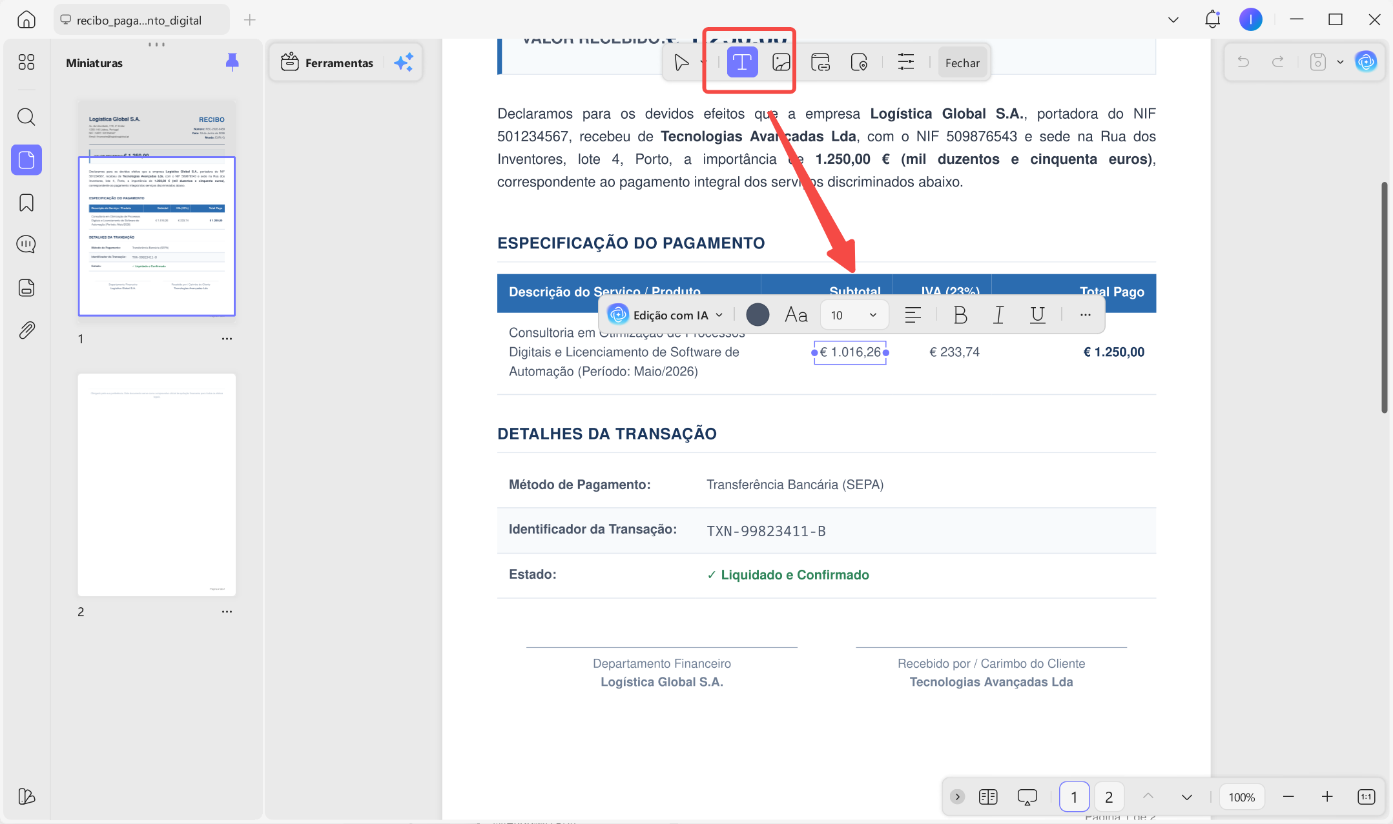Viewport: 1393px width, 824px height.
Task: Select the image edit tool
Action: [781, 63]
